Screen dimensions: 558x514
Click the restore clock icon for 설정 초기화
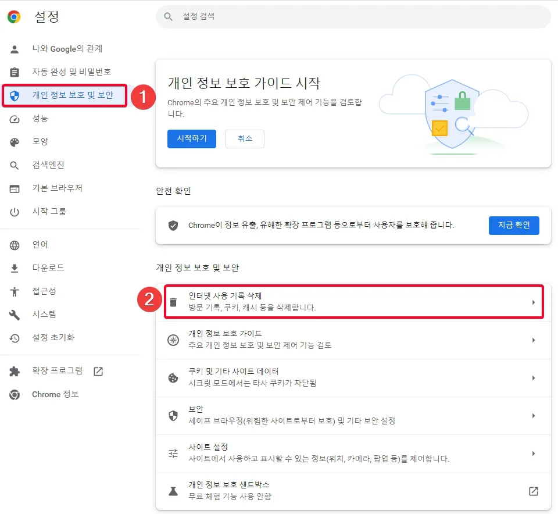tap(14, 338)
